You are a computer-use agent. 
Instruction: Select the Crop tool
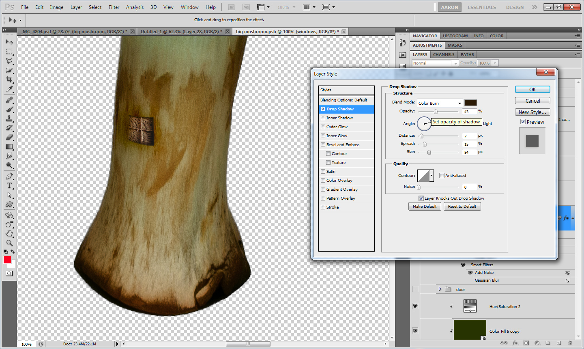pos(9,80)
